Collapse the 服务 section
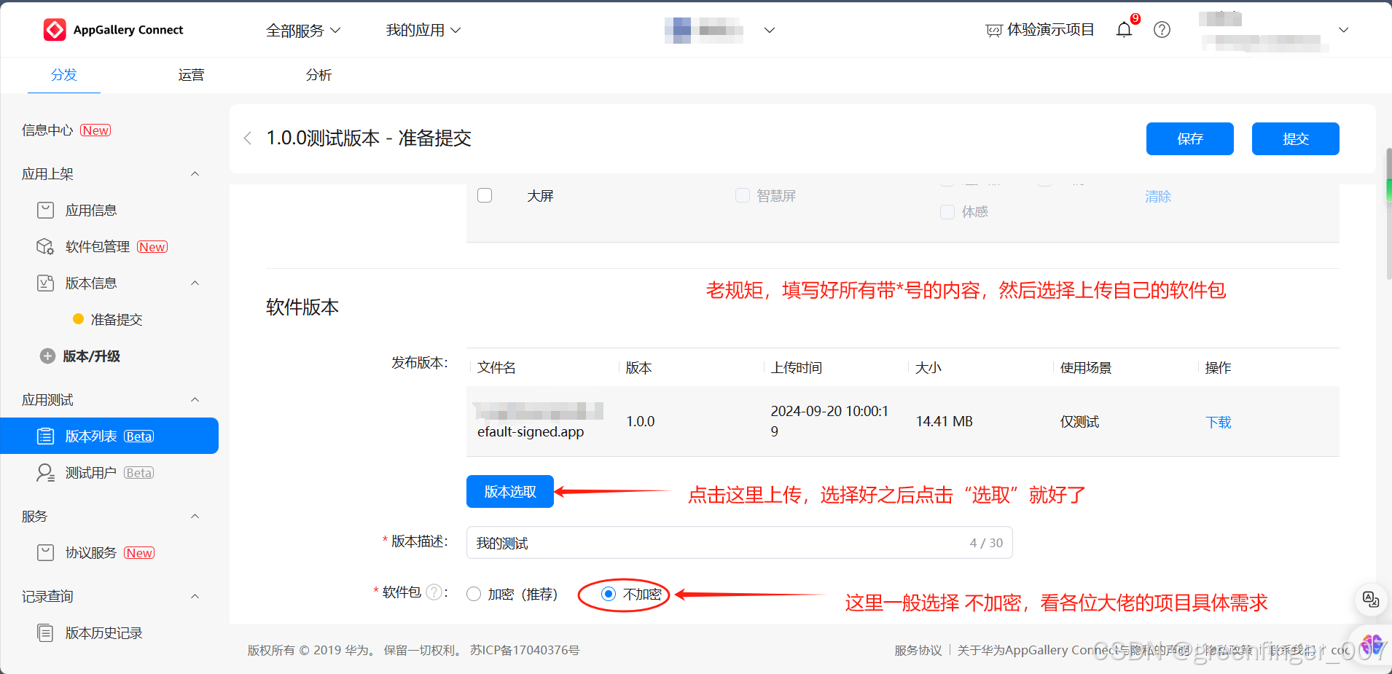This screenshot has height=674, width=1392. pos(195,517)
